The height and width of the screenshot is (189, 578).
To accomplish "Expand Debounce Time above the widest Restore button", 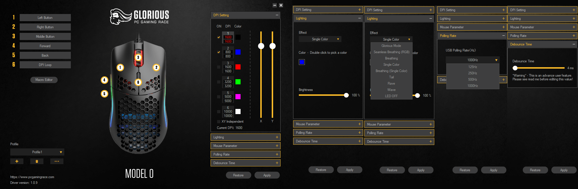I will (x=245, y=163).
